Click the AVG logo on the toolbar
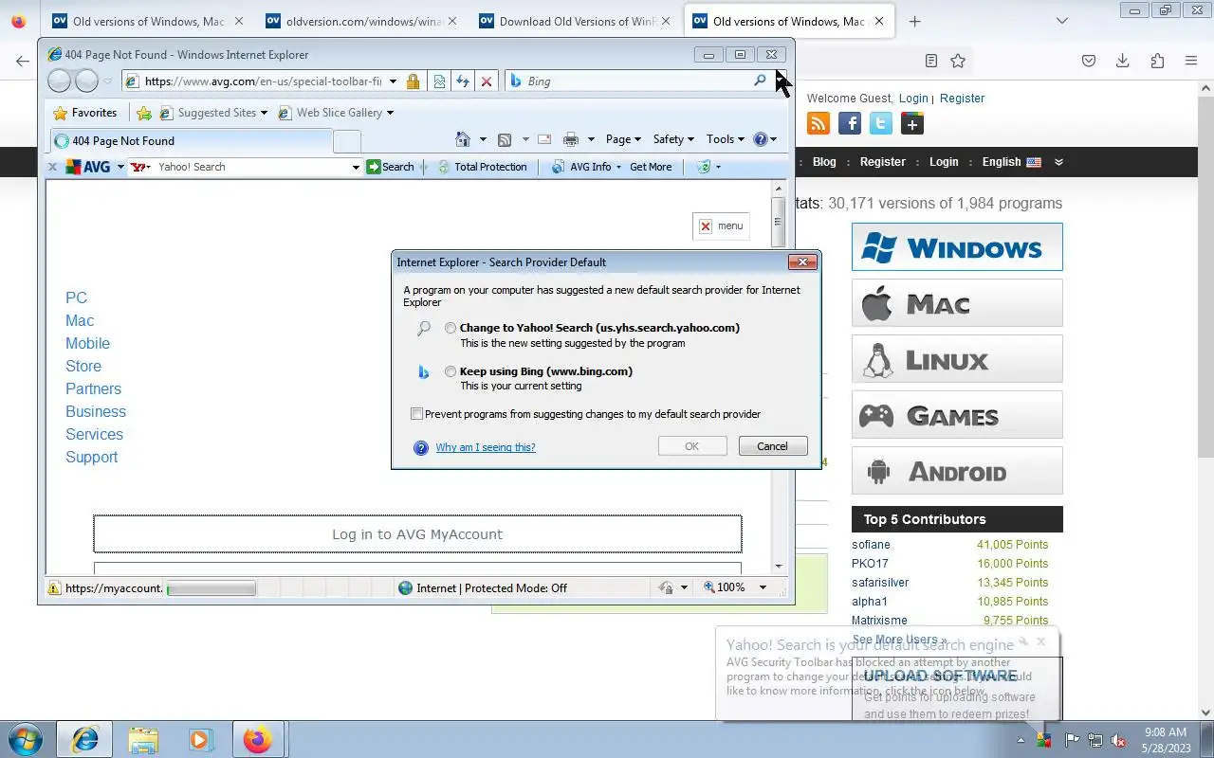The image size is (1214, 758). [88, 167]
